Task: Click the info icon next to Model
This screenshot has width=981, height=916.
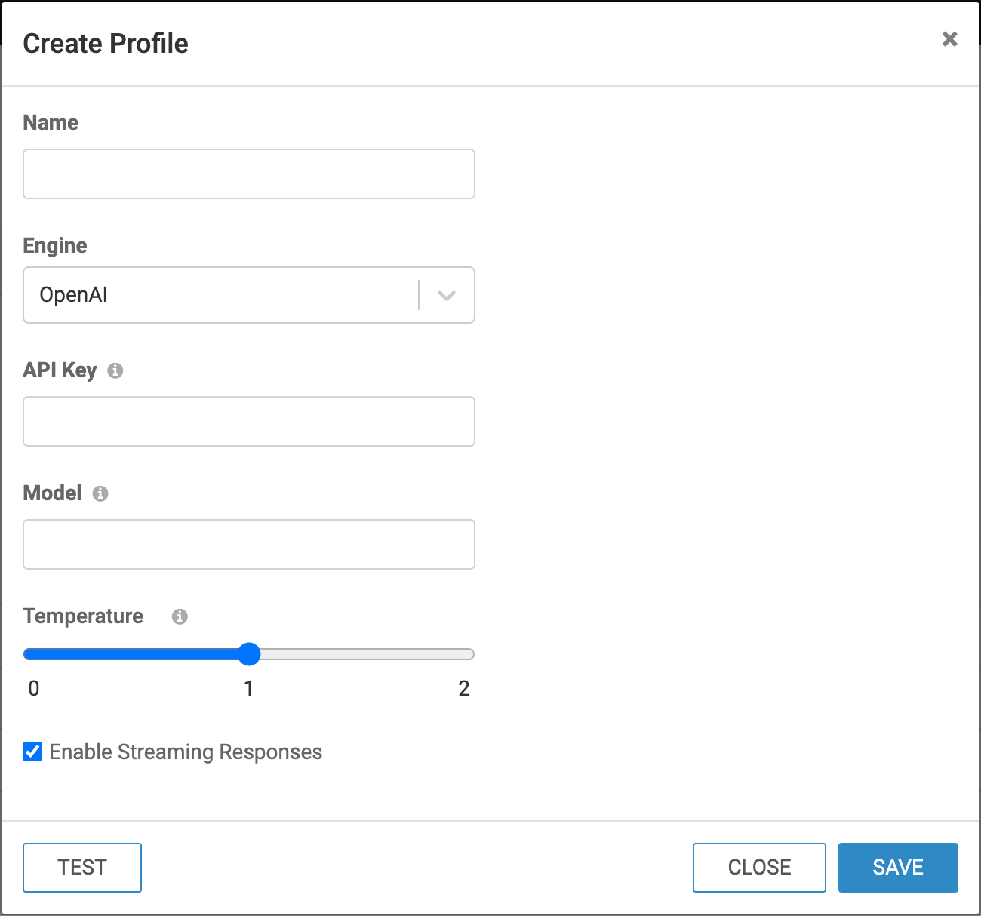Action: click(x=100, y=493)
